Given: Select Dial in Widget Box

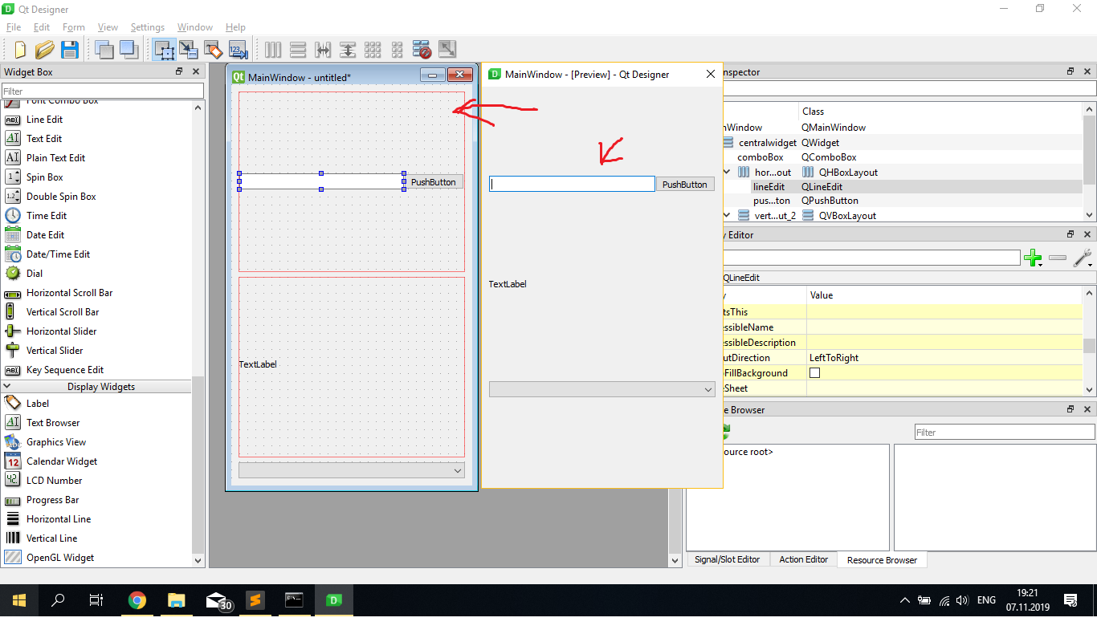Looking at the screenshot, I should point(35,274).
